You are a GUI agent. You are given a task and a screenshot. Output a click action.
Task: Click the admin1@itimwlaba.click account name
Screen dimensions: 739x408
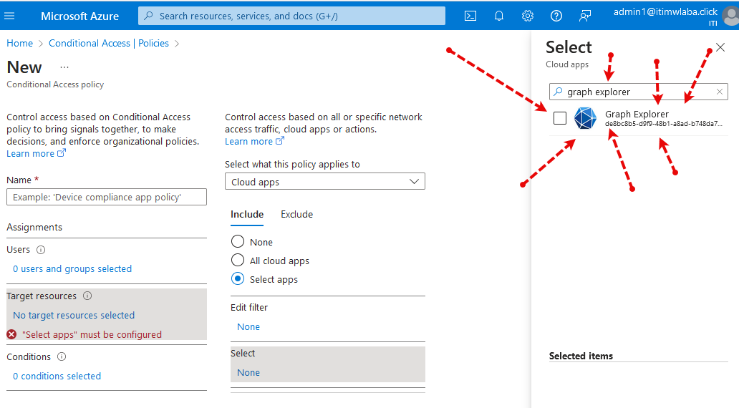(665, 11)
